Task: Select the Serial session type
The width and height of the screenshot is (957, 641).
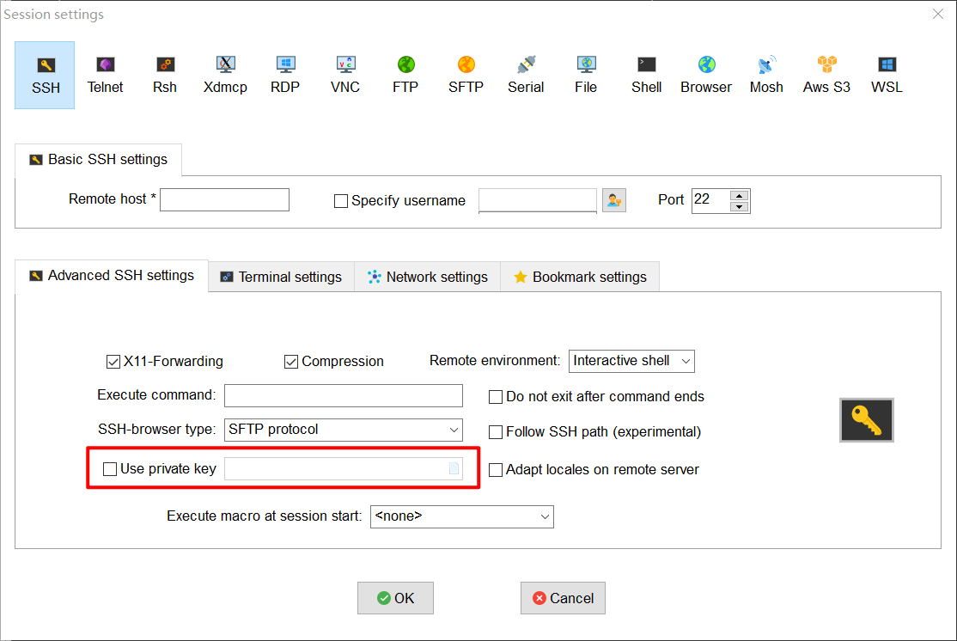Action: [x=526, y=75]
